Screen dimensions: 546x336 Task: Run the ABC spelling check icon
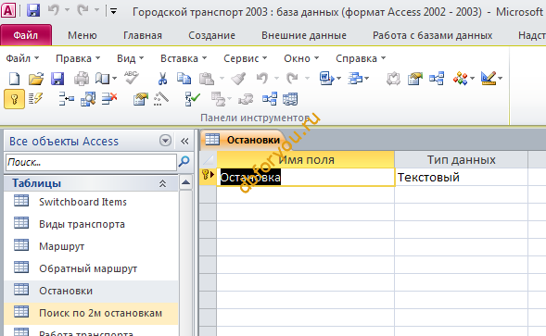(132, 78)
